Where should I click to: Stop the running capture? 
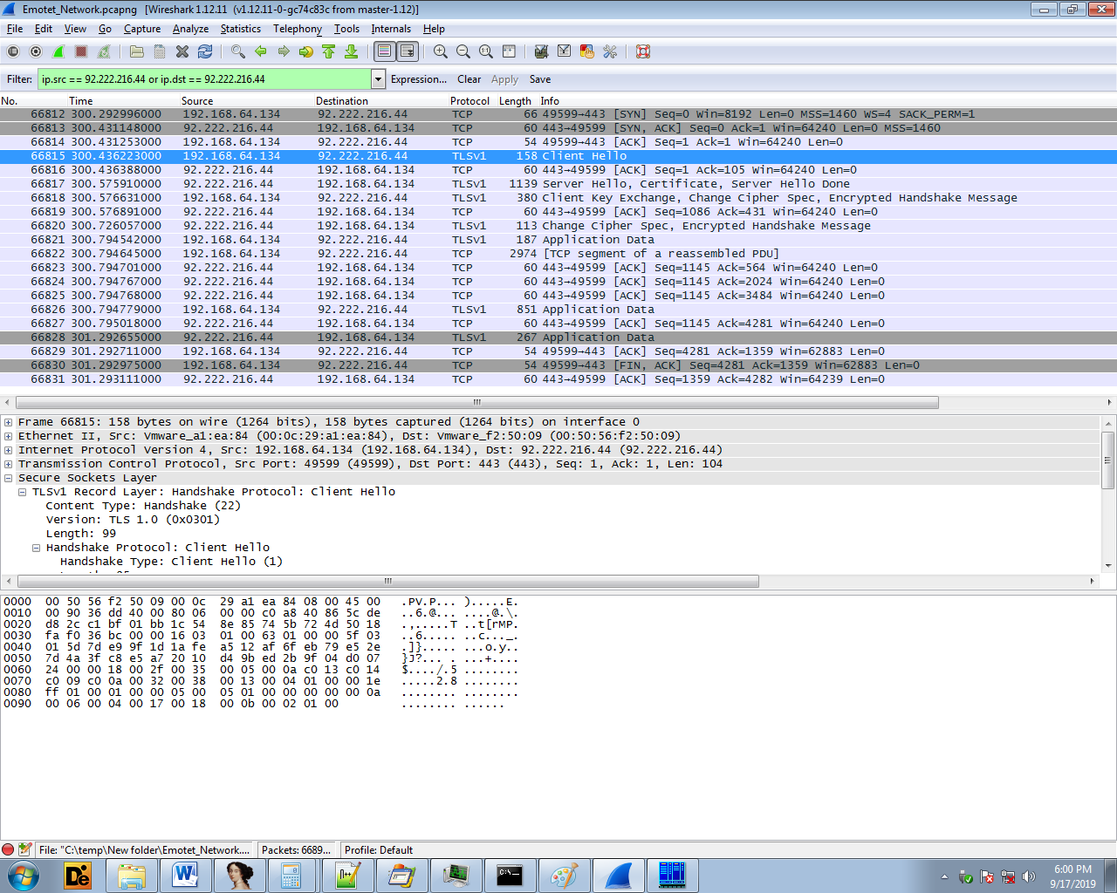(x=81, y=51)
